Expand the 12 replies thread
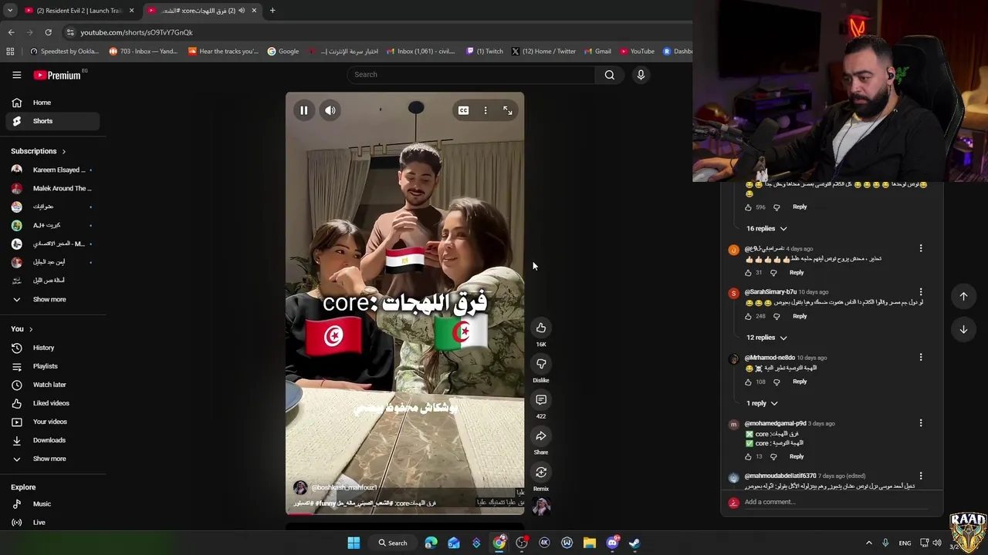Viewport: 988px width, 555px height. (x=766, y=338)
